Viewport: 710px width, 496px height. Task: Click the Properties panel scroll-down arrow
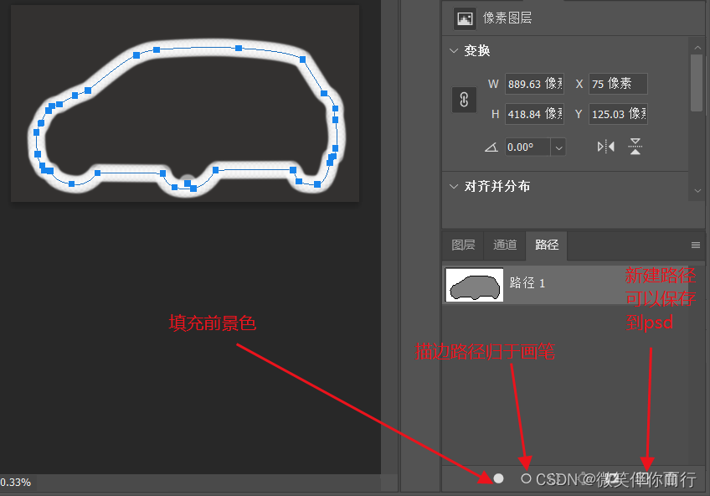[697, 191]
